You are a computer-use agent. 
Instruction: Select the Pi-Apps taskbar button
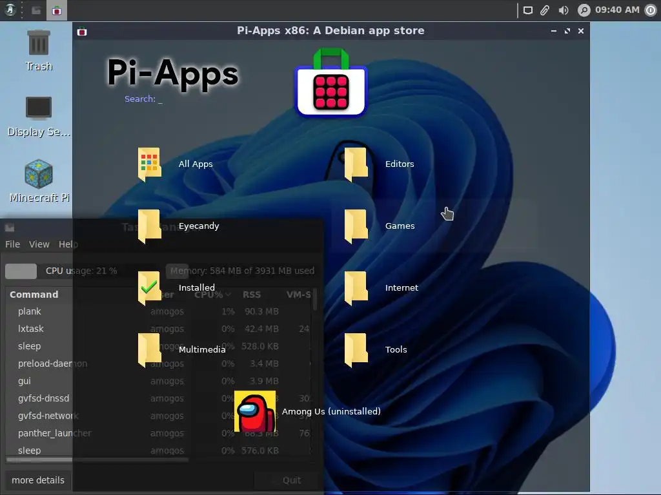[57, 10]
